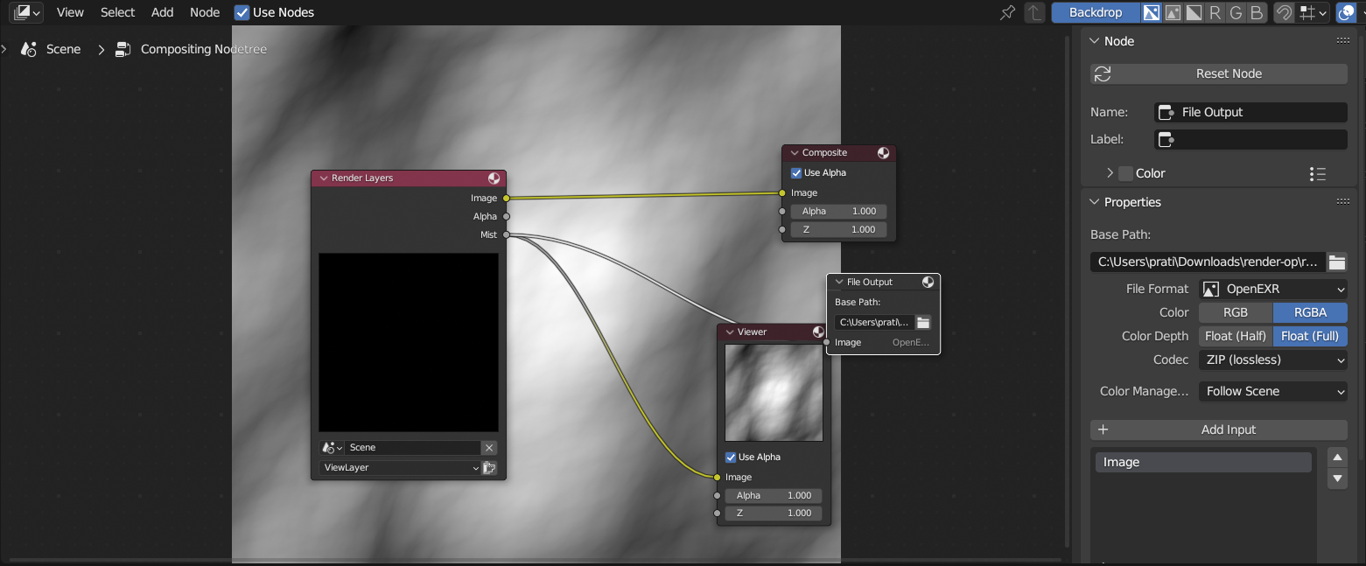Toggle preview icon on Composite node
Screen dimensions: 1366x566
point(884,152)
